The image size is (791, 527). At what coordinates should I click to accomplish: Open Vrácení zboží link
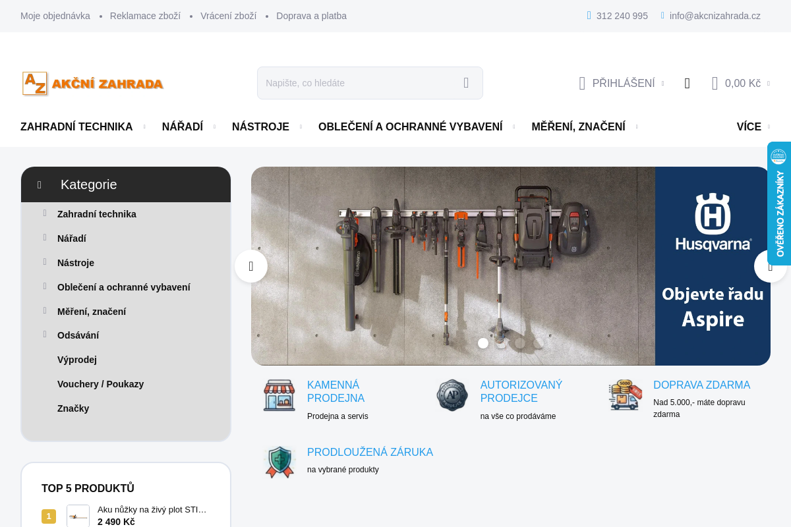coord(228,16)
